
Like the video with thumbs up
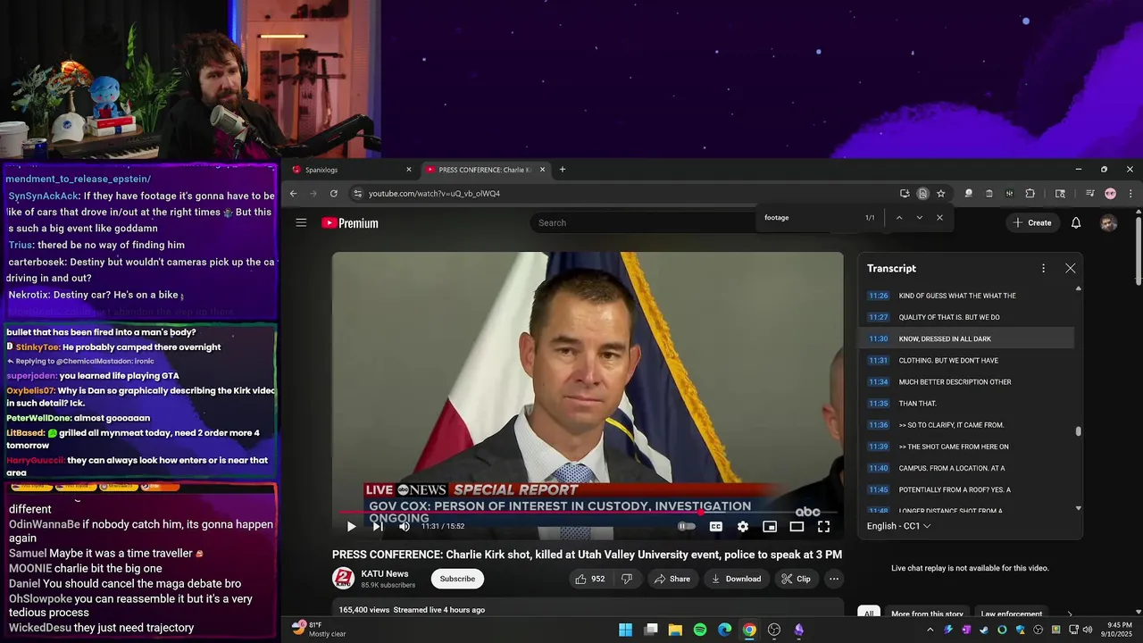[x=590, y=579]
